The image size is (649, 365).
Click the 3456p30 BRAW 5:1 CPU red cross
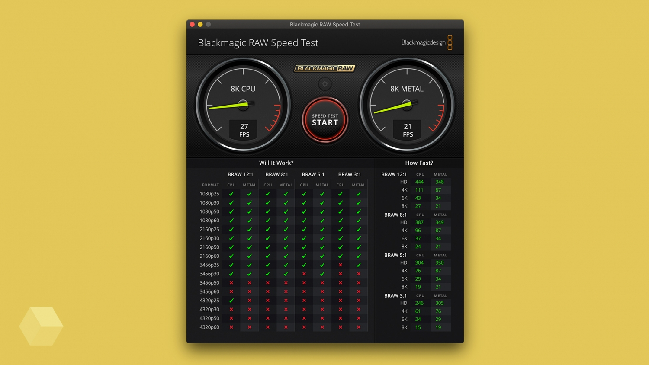coord(304,274)
